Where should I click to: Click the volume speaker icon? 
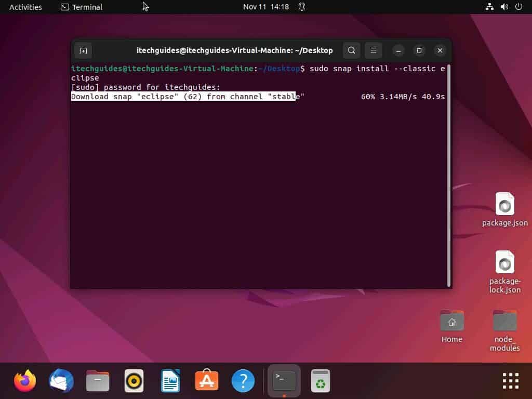point(504,7)
